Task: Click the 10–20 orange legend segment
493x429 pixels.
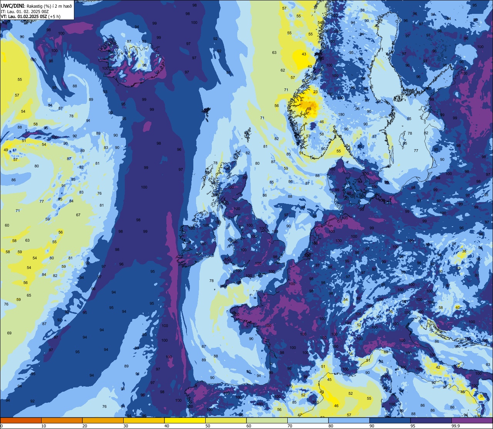Action: pos(62,420)
